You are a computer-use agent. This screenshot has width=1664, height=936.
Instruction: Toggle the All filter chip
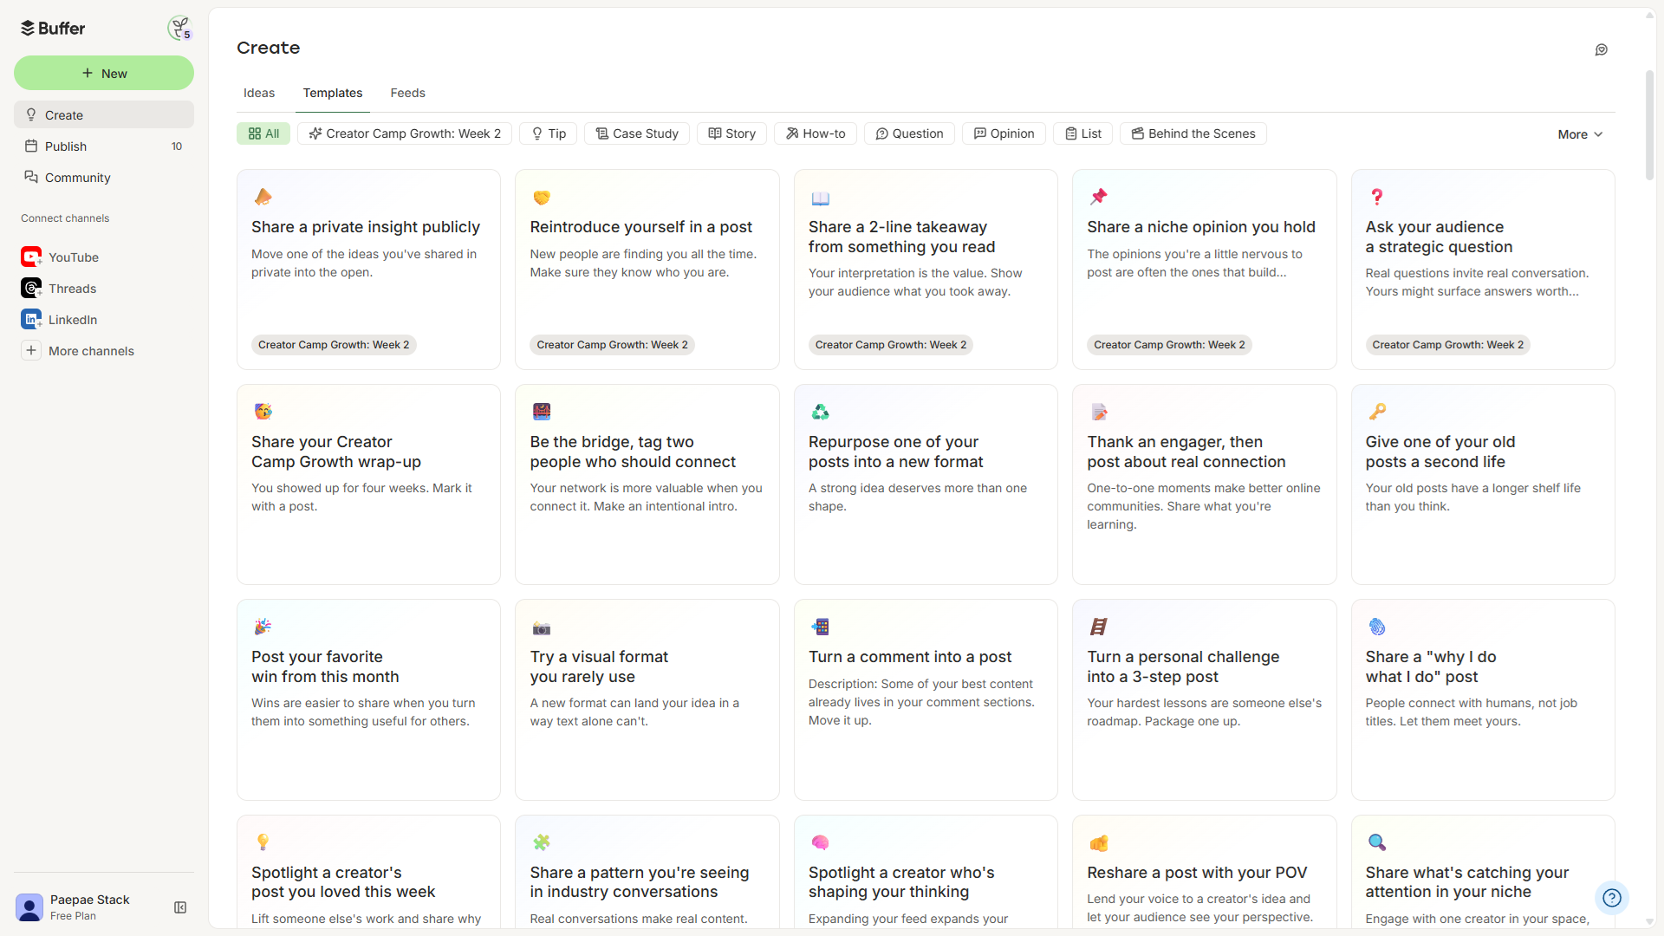pos(263,133)
